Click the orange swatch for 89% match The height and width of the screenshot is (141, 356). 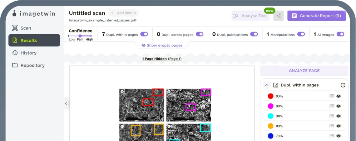click(271, 126)
